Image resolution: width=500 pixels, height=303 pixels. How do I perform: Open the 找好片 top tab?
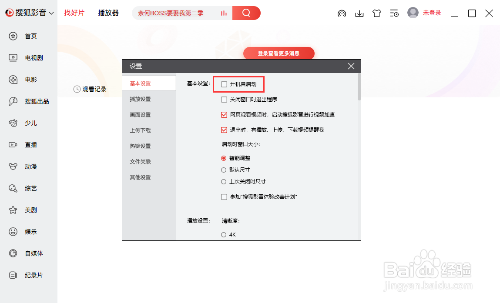pos(74,13)
